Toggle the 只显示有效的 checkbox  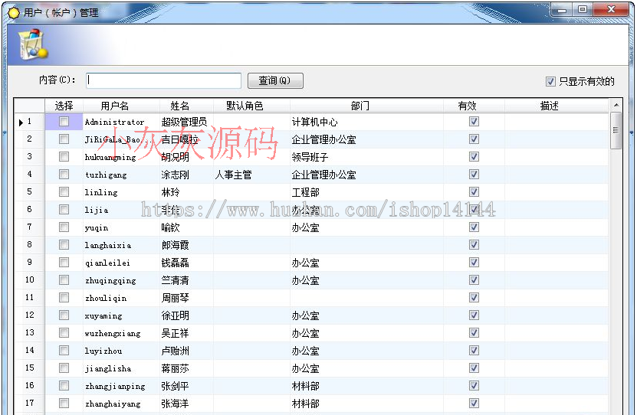click(x=550, y=81)
